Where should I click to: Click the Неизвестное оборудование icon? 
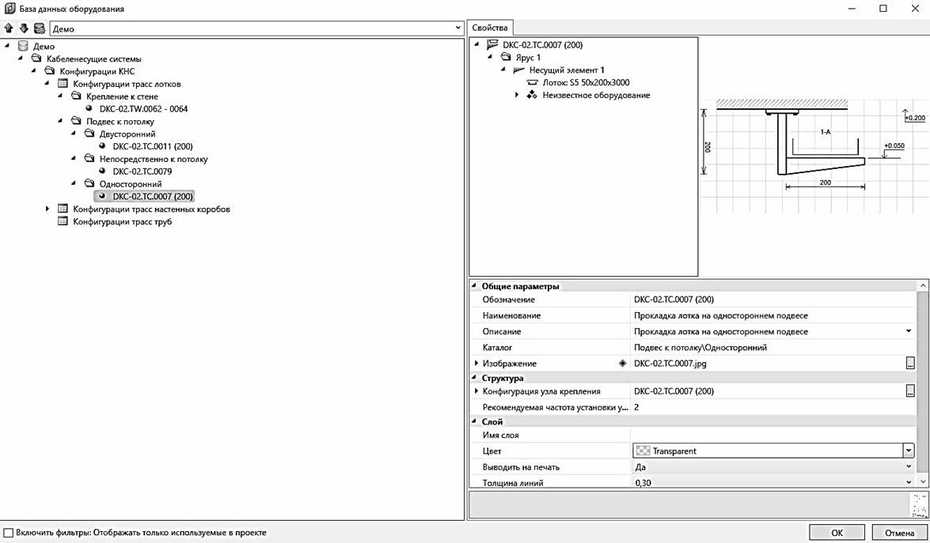(532, 96)
